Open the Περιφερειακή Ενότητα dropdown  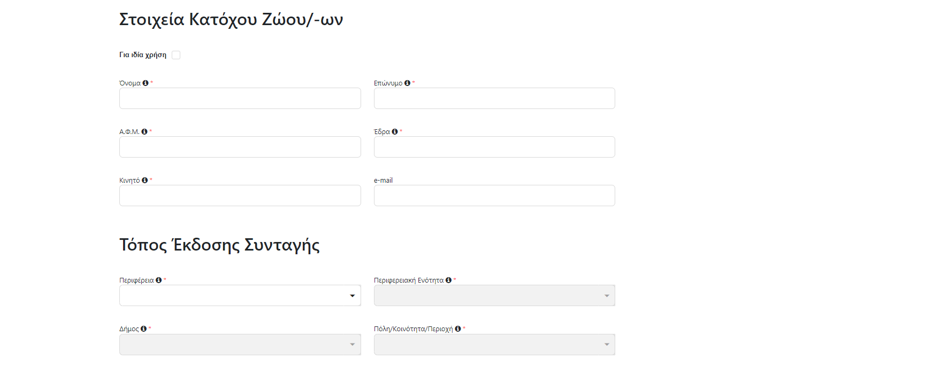(x=494, y=295)
